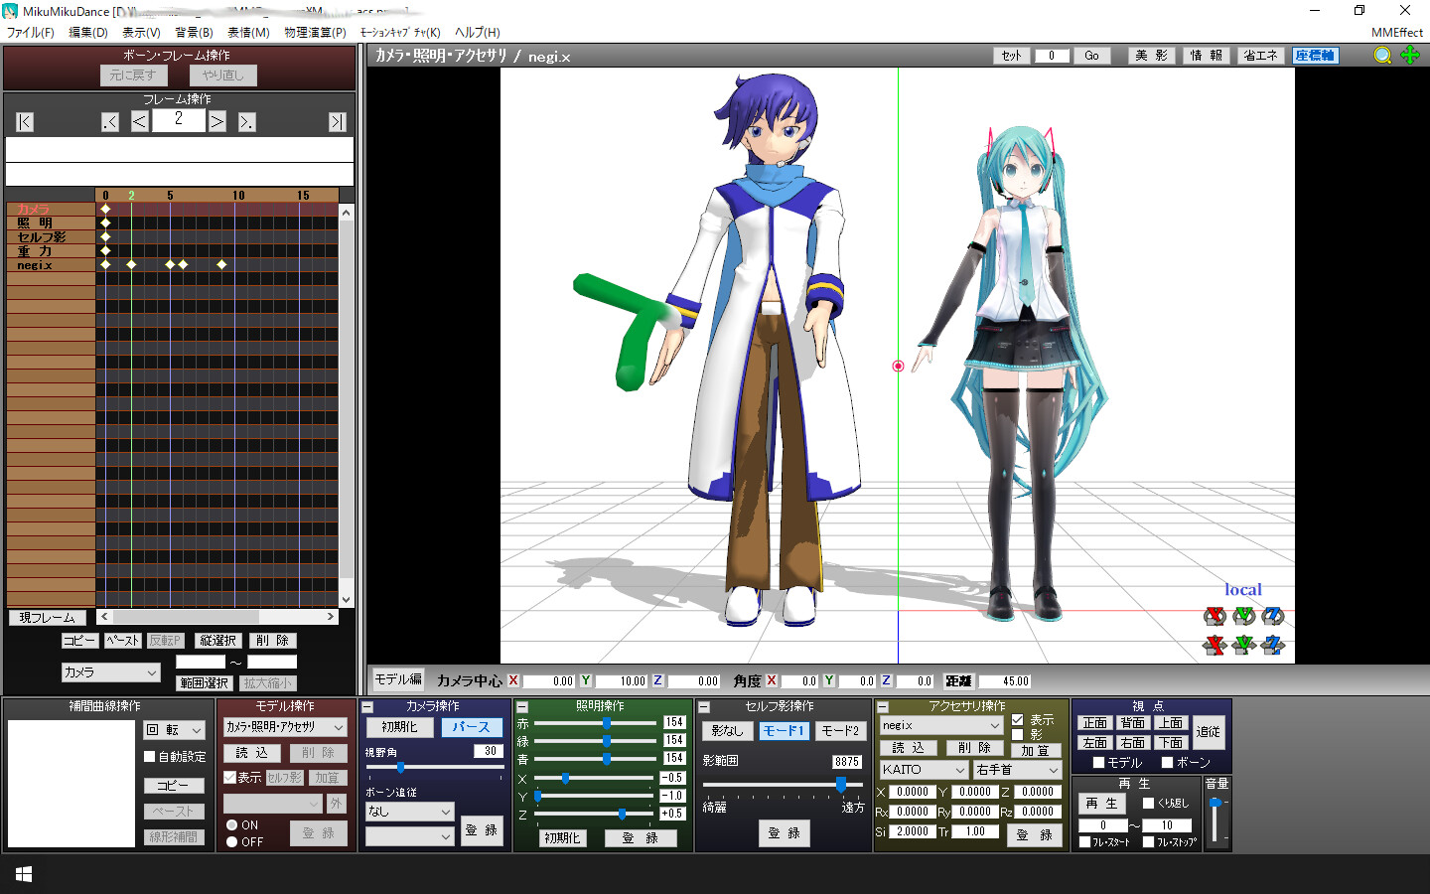Open the 物理演算(P) menu
Viewport: 1430px width, 894px height.
[x=315, y=32]
